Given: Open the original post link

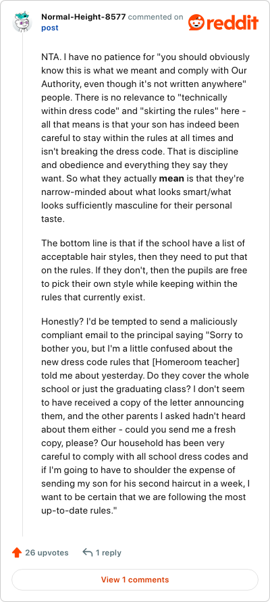Looking at the screenshot, I should tap(50, 28).
